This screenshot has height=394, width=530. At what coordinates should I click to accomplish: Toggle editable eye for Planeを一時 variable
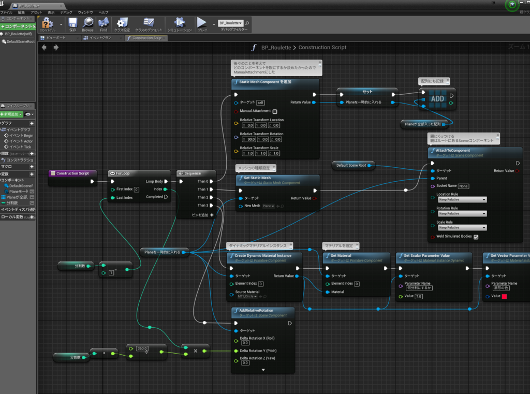click(32, 192)
